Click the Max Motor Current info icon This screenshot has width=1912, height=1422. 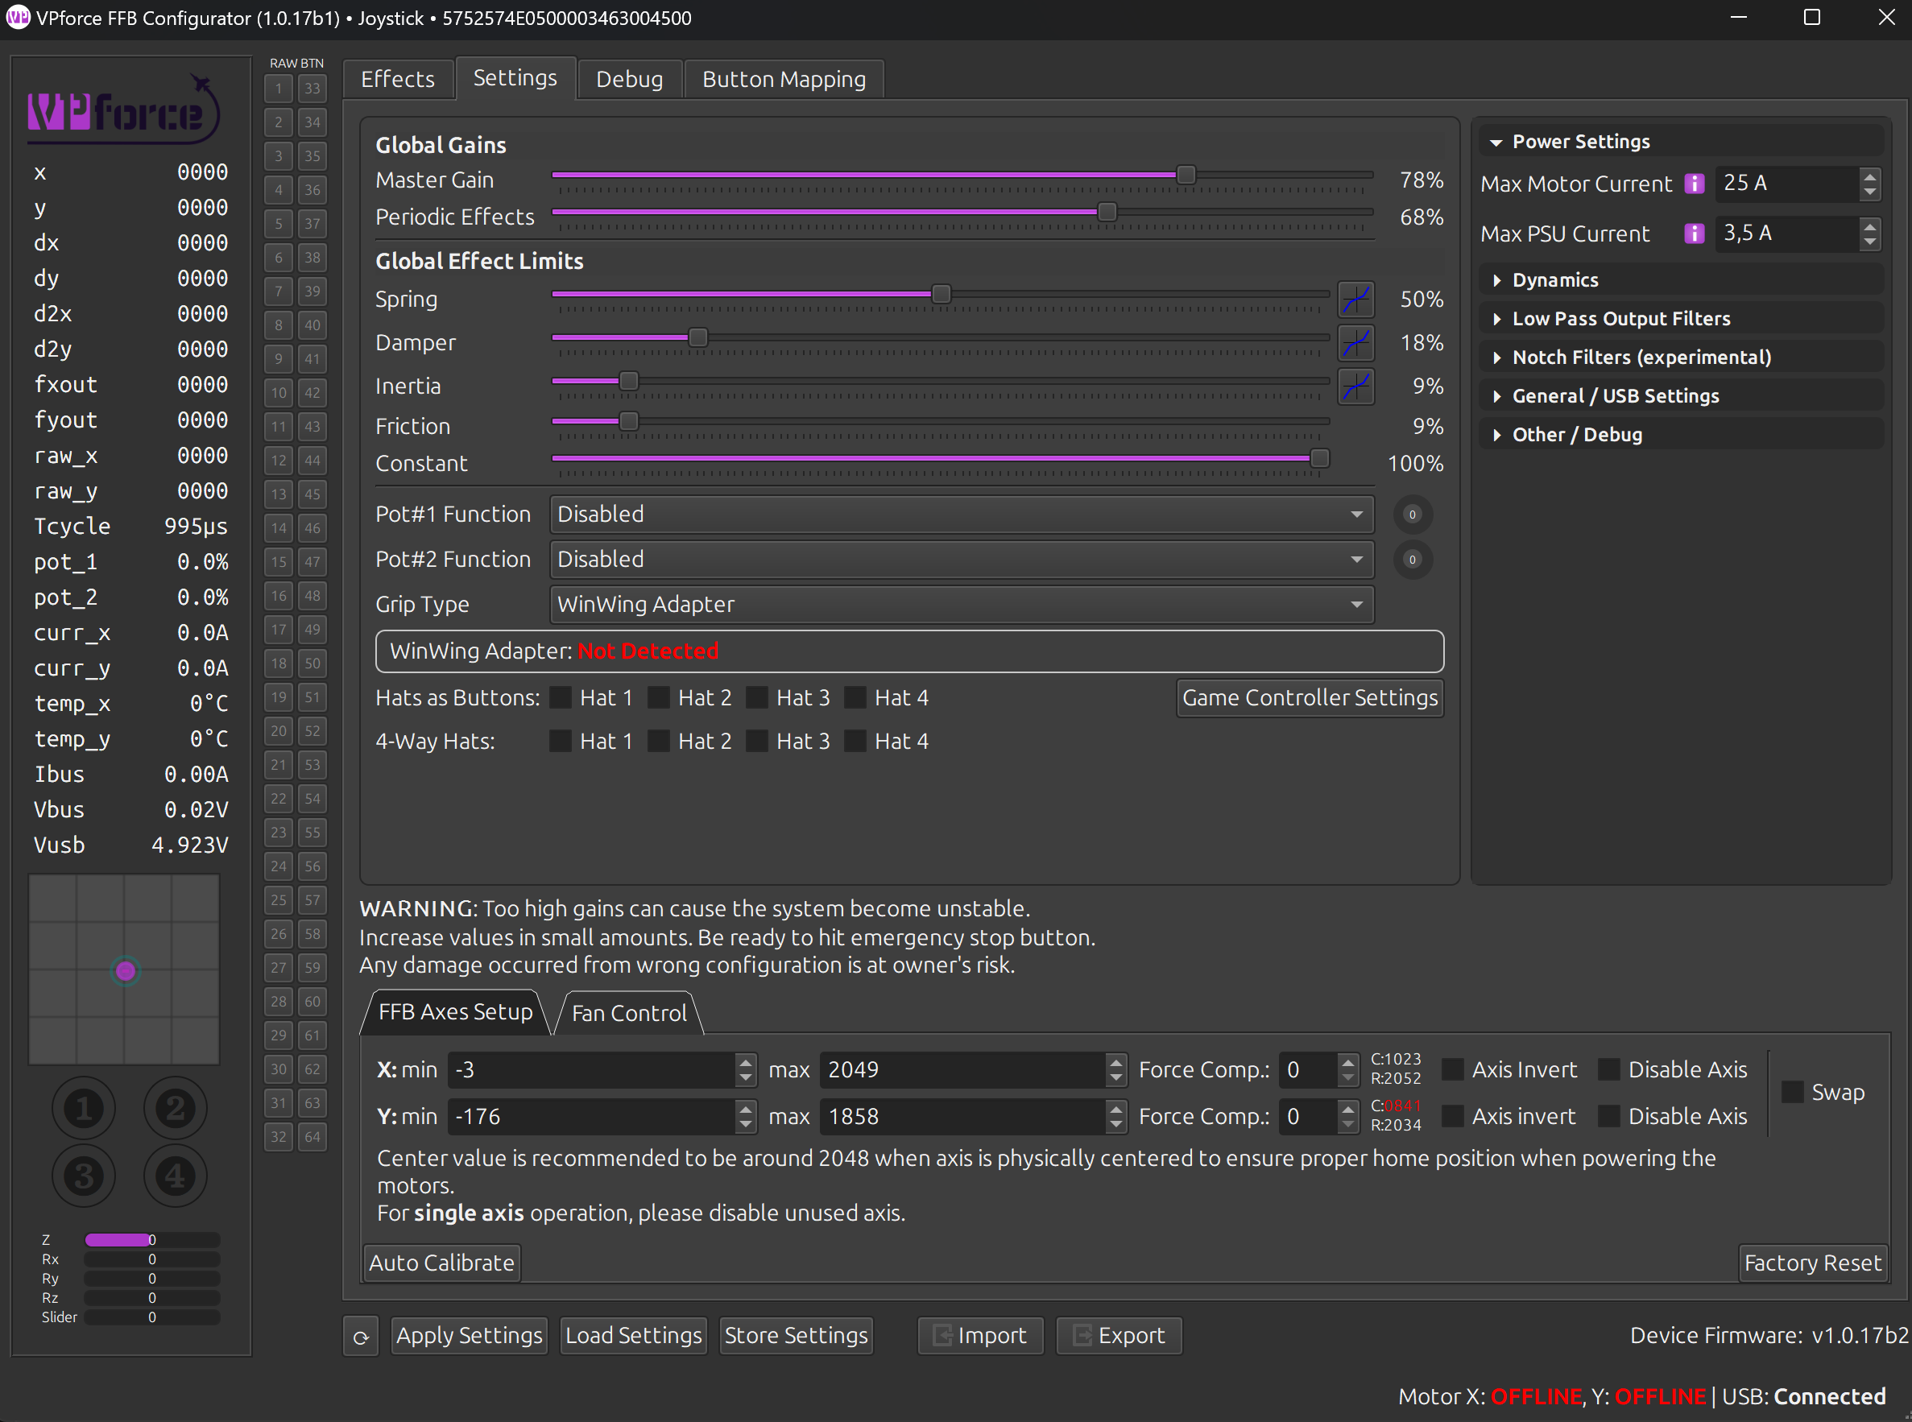[1694, 184]
